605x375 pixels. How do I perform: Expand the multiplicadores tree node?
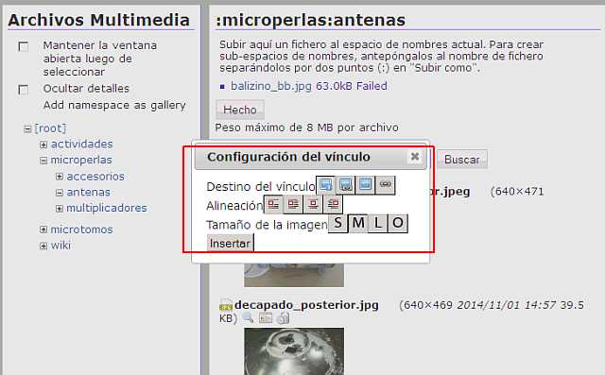[x=60, y=209]
